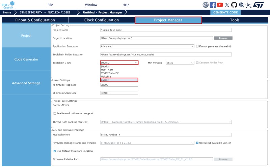Click the Project Name input field
The width and height of the screenshot is (270, 168).
pyautogui.click(x=166, y=30)
